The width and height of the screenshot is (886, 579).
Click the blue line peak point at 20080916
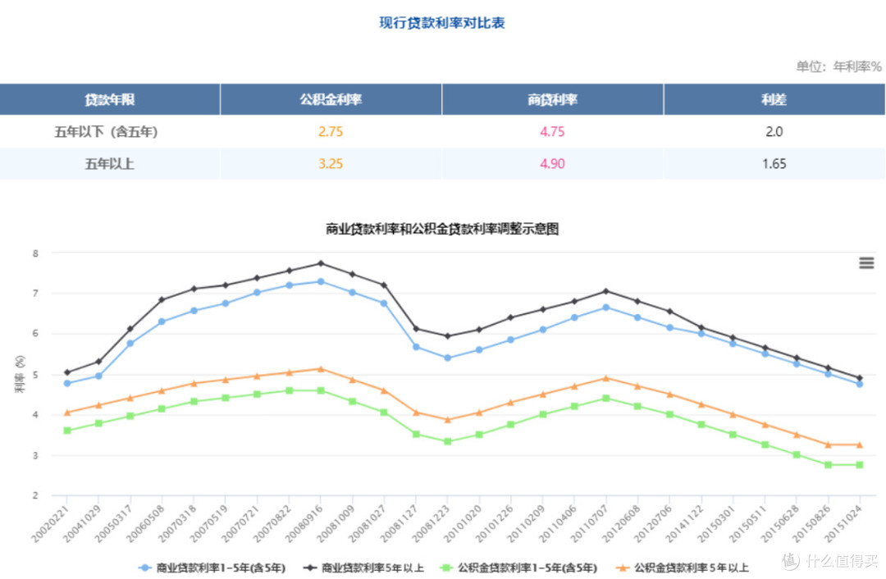click(321, 281)
